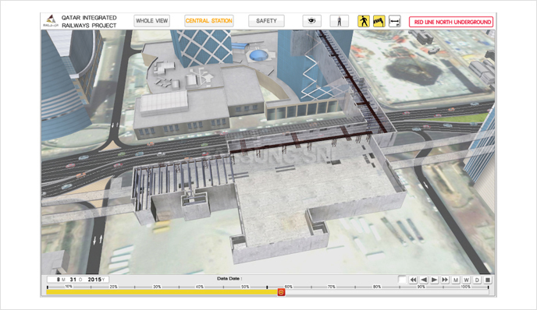The image size is (537, 310).
Task: Toggle the yellow pedestrian safety icon
Action: click(x=364, y=21)
